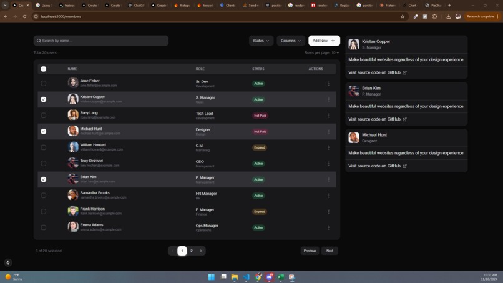The height and width of the screenshot is (283, 503).
Task: Check the Tony Reichert row checkbox
Action: [x=43, y=164]
